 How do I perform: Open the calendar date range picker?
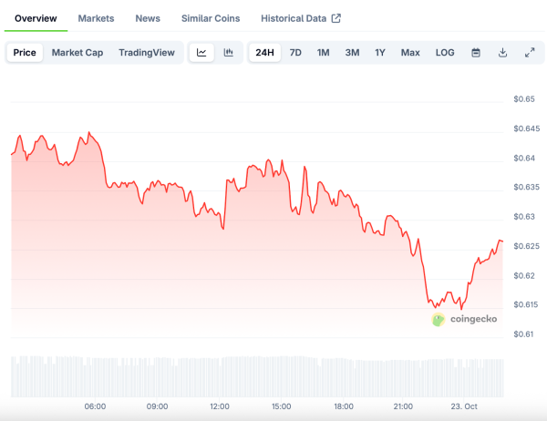(475, 53)
